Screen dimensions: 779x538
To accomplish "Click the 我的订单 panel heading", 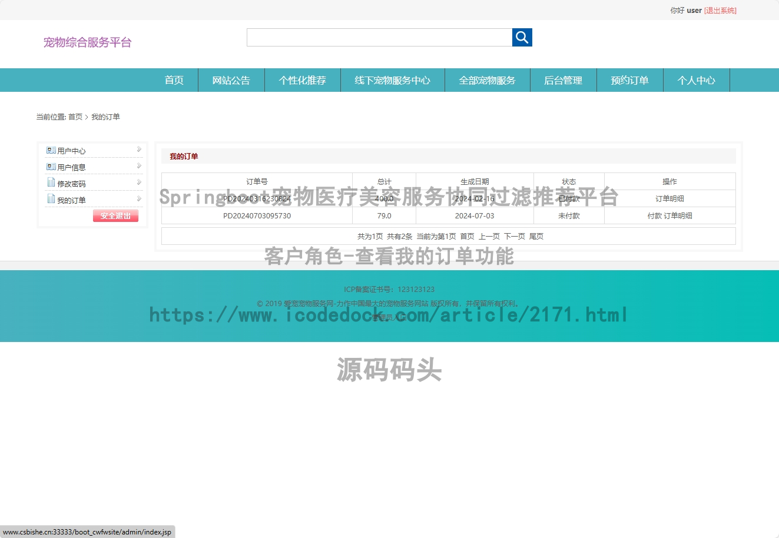I will coord(184,157).
